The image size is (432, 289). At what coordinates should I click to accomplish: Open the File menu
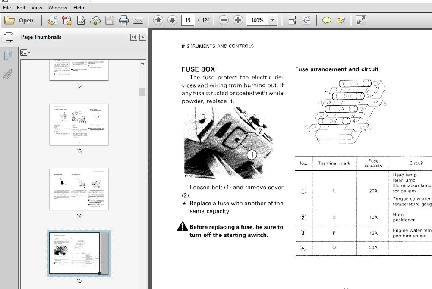point(7,8)
